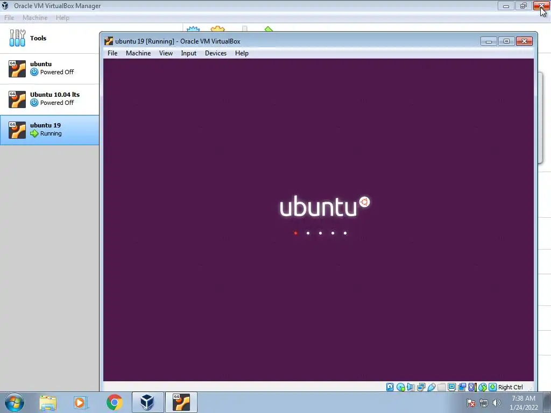
Task: Click the green Running arrow under 'ubuntu 19'
Action: (34, 133)
